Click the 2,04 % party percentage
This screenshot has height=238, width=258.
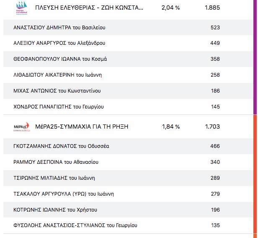click(x=170, y=8)
